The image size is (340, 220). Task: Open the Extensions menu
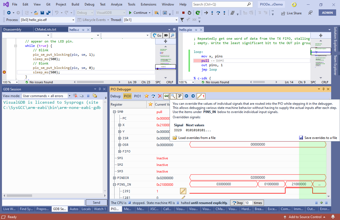148,4
